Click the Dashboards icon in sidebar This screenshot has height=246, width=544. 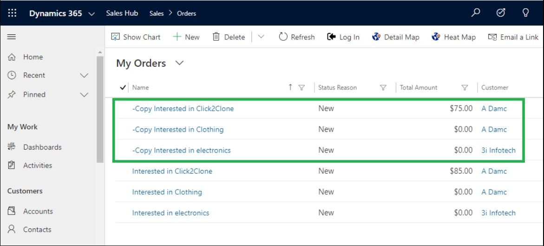[x=12, y=147]
